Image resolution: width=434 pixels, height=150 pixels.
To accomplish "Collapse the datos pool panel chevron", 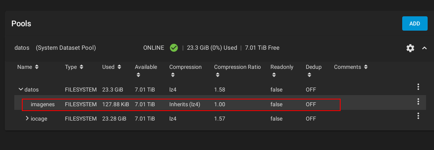I will coord(424,48).
